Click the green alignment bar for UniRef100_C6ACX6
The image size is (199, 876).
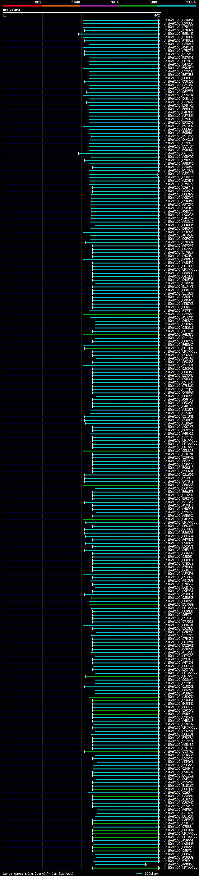pyautogui.click(x=122, y=485)
